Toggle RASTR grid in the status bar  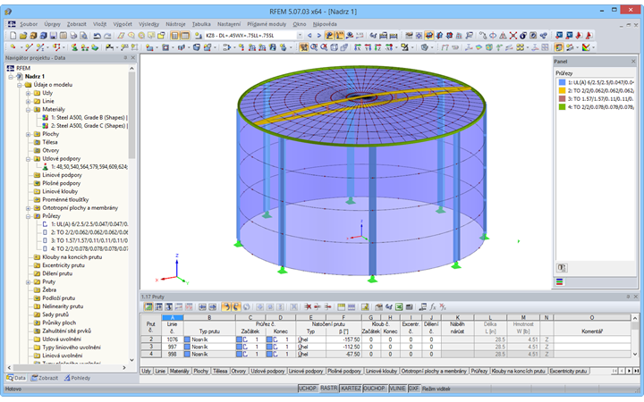[329, 388]
